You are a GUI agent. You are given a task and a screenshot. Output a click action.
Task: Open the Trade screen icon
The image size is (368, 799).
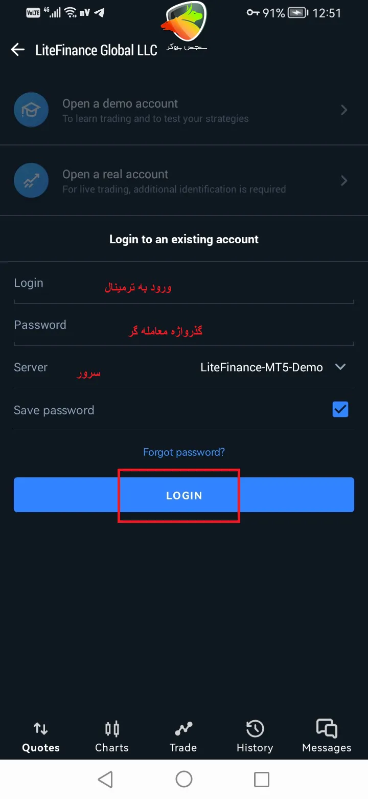[x=183, y=728]
